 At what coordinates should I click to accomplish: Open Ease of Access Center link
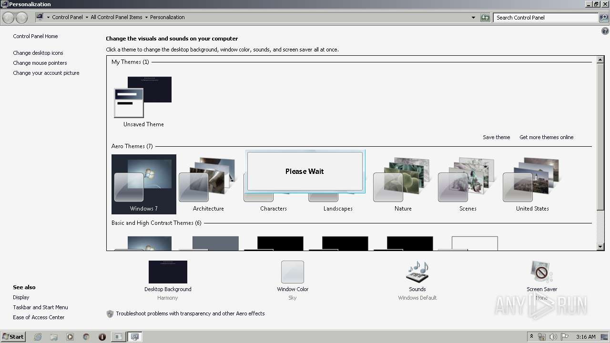pyautogui.click(x=39, y=317)
